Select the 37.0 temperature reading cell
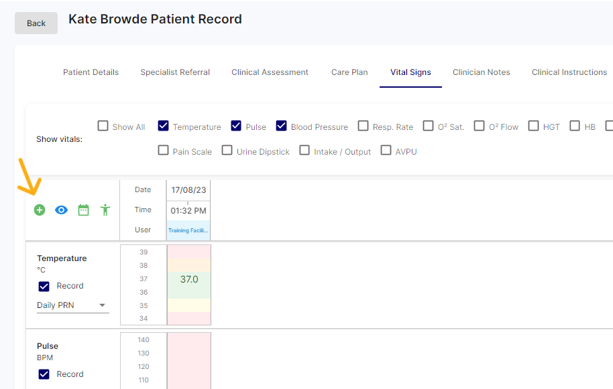This screenshot has width=613, height=389. click(x=189, y=279)
